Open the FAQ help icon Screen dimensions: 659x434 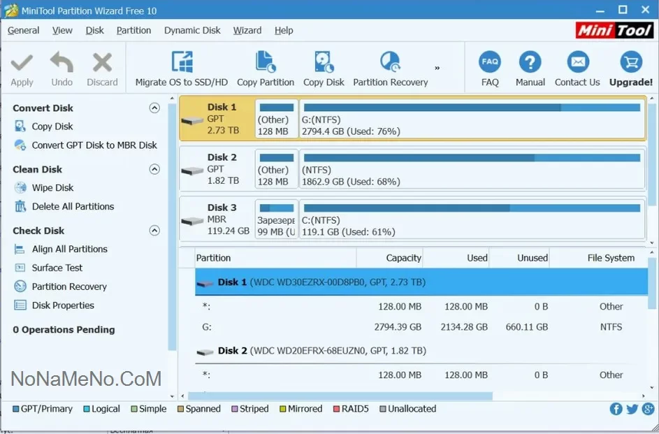pyautogui.click(x=490, y=63)
